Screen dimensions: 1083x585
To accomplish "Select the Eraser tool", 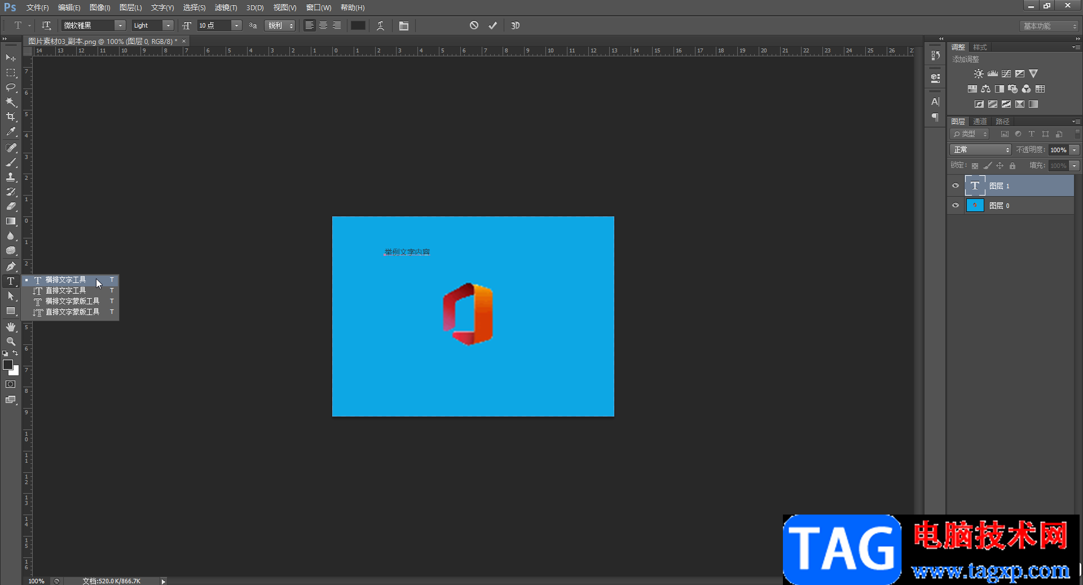I will tap(11, 206).
